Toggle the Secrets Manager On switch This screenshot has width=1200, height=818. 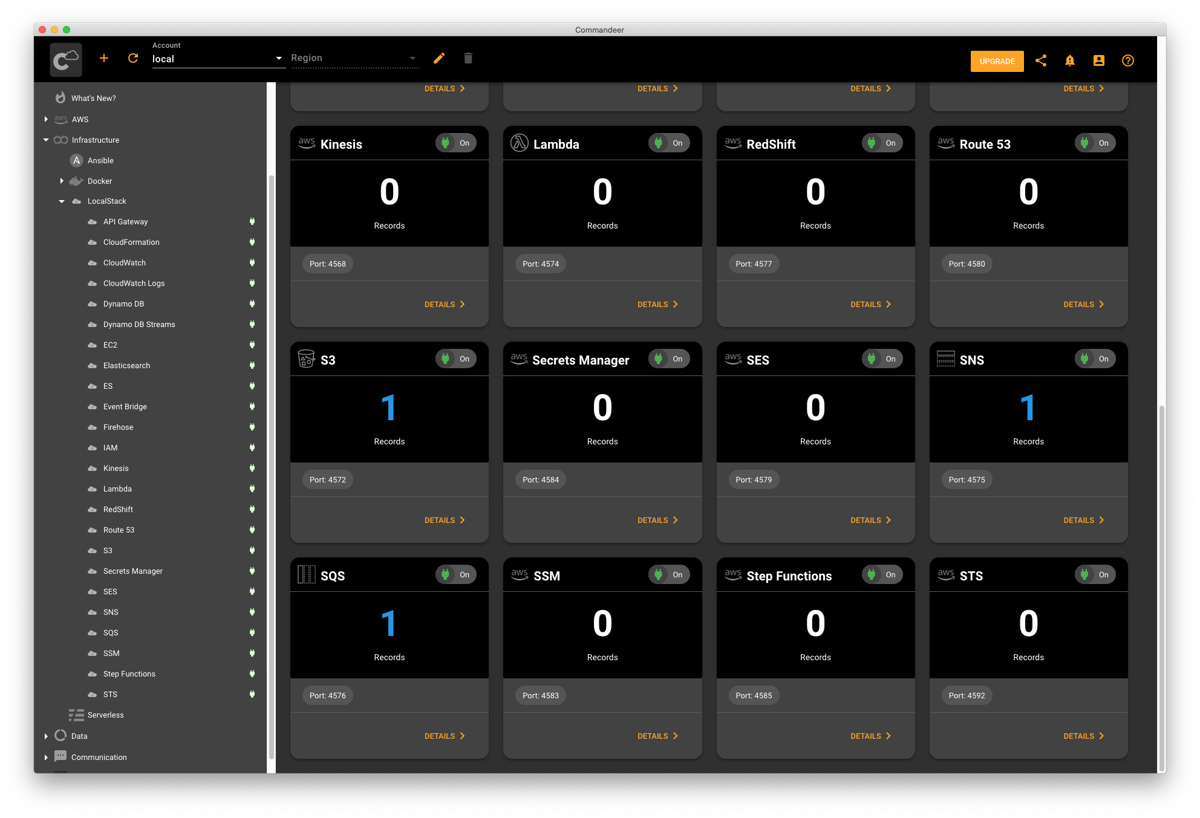[x=669, y=359]
